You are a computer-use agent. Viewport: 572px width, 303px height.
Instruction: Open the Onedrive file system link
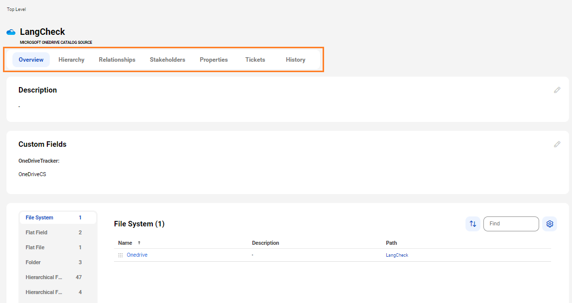[137, 255]
